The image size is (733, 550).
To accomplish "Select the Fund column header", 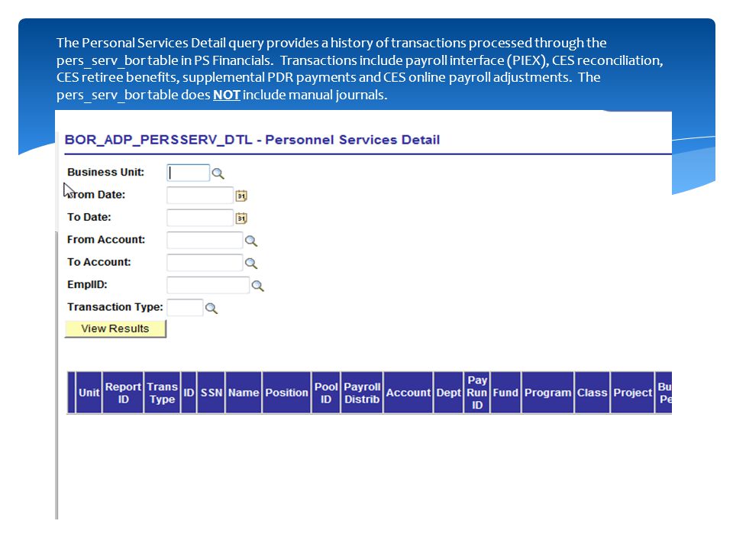I will 505,393.
